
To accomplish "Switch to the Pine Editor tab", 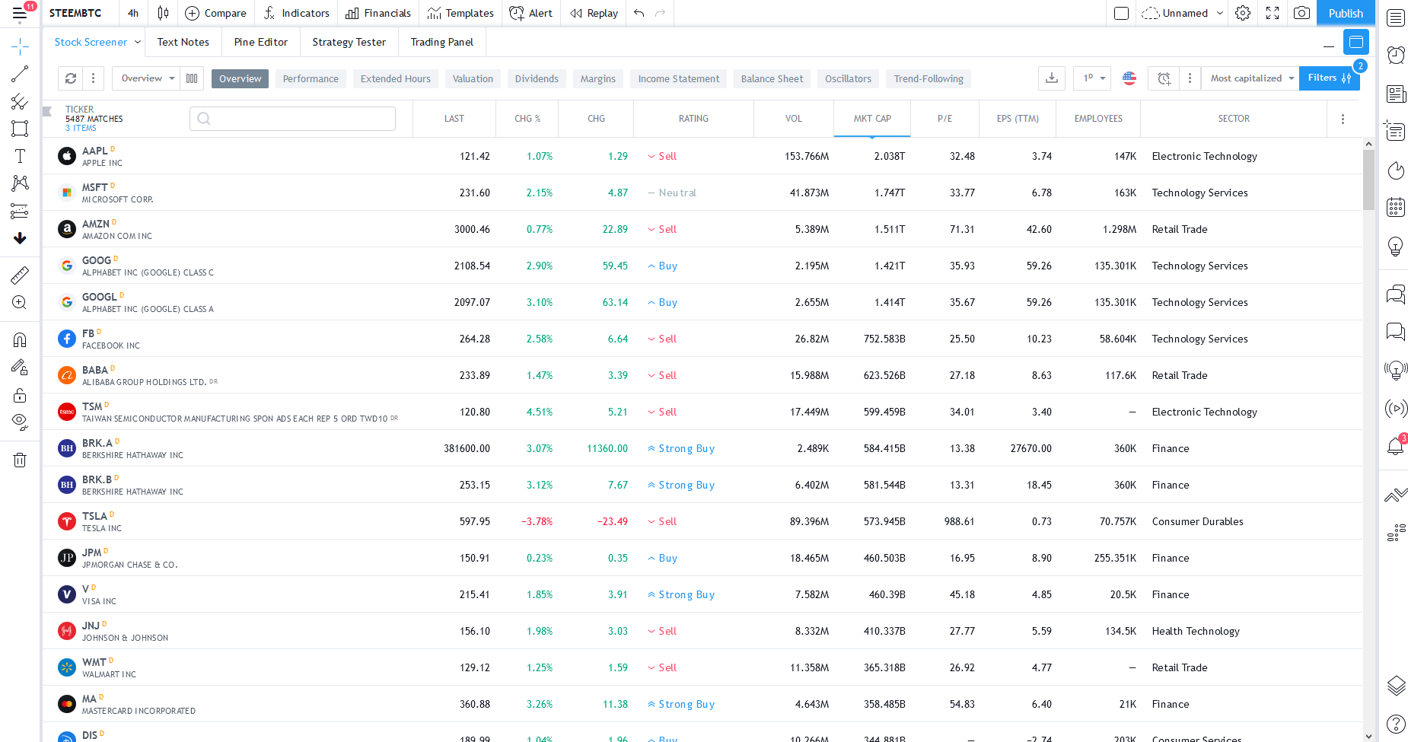I will click(261, 42).
